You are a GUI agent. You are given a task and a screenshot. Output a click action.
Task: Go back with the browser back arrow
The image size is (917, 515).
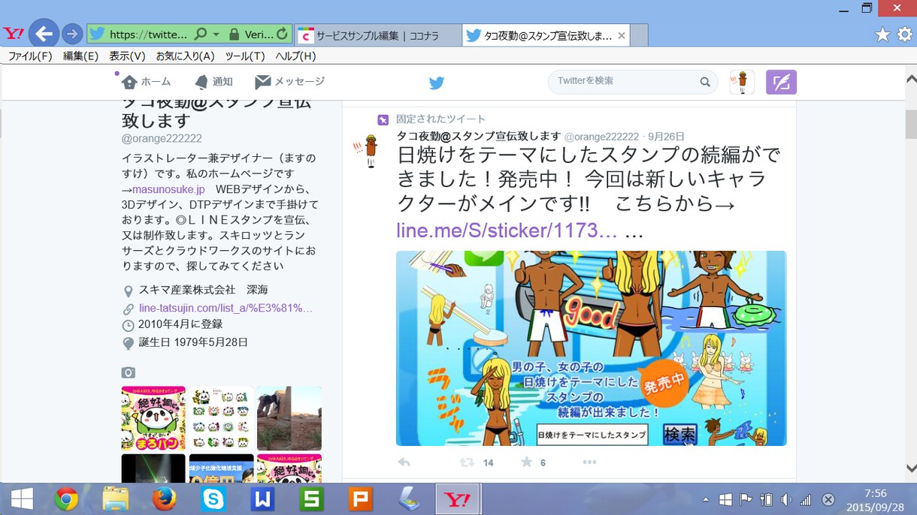pos(43,34)
